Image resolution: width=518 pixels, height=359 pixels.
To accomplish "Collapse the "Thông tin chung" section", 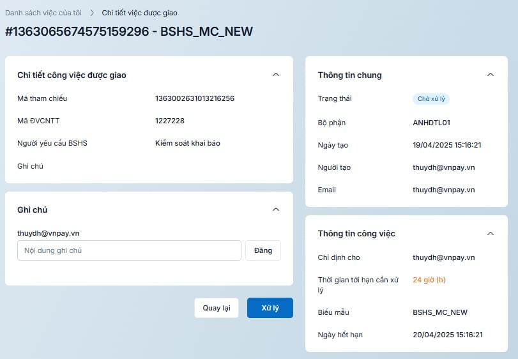I will coord(491,75).
